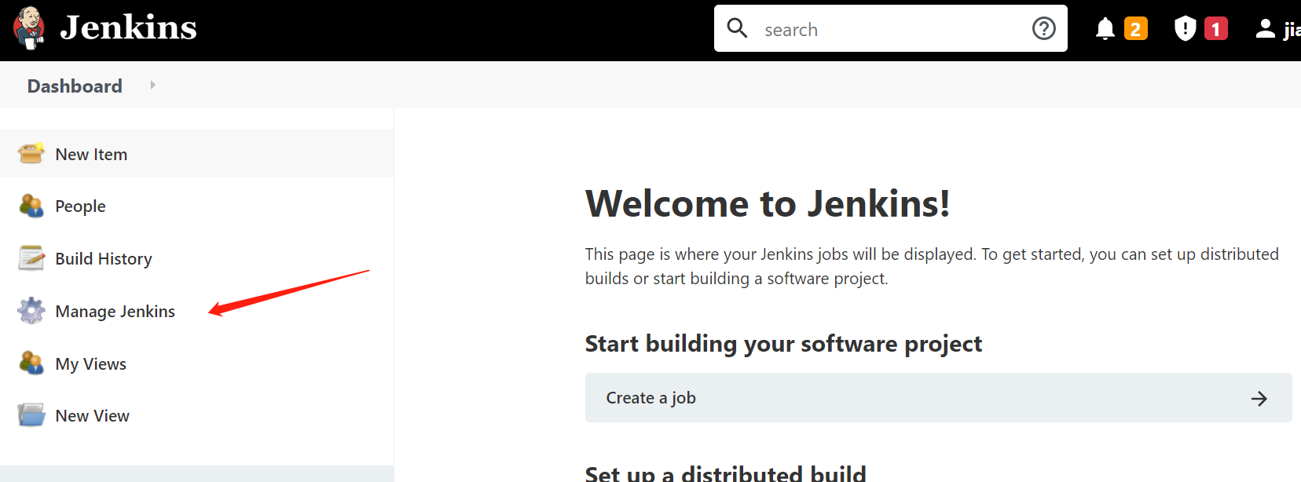
Task: Open the orange notification count badge 2
Action: 1135,29
